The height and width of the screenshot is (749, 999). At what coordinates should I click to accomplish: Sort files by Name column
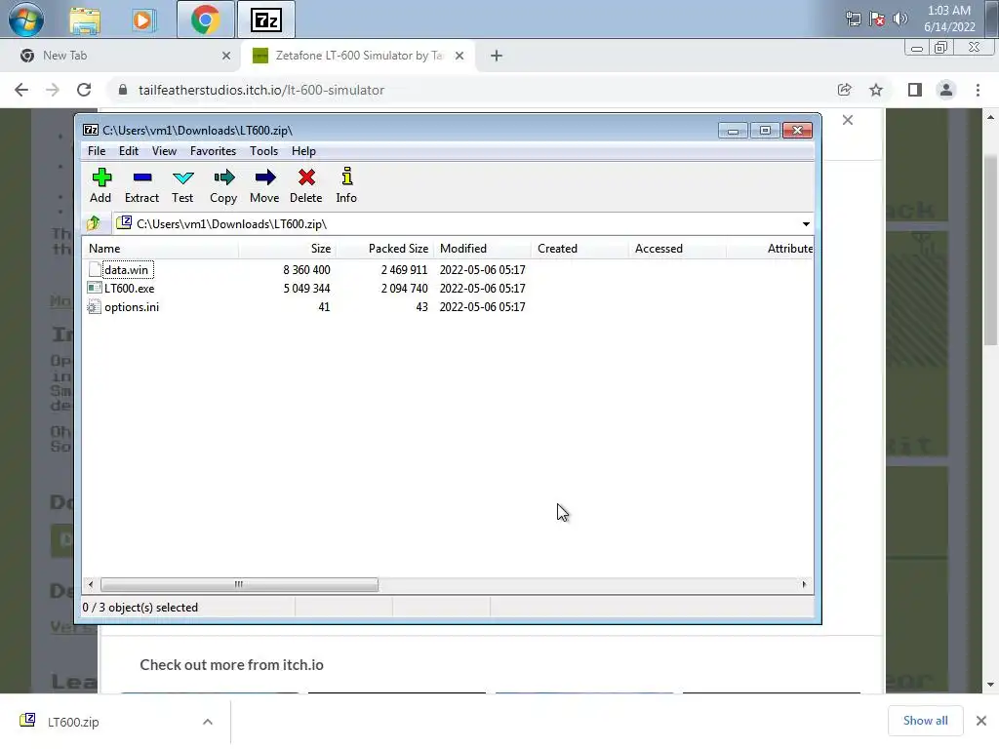point(161,249)
